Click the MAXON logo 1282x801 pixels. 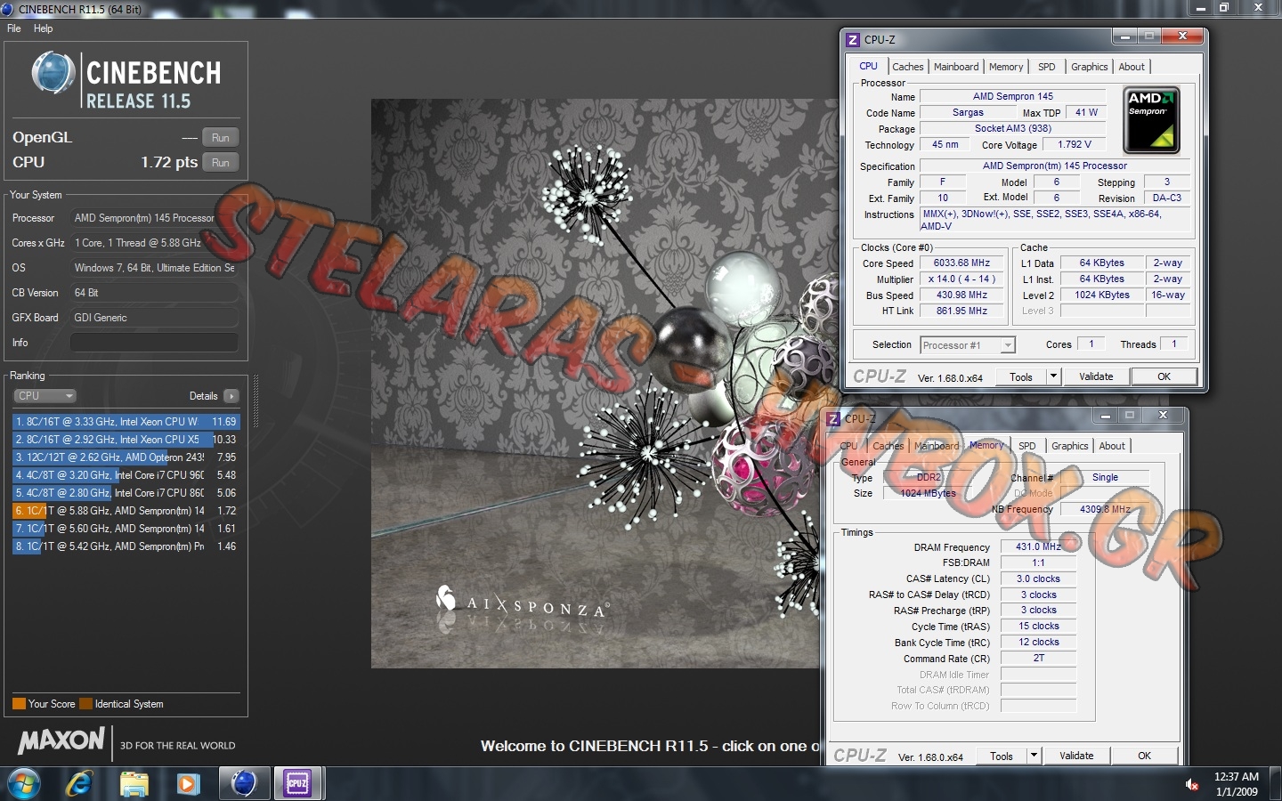click(61, 740)
